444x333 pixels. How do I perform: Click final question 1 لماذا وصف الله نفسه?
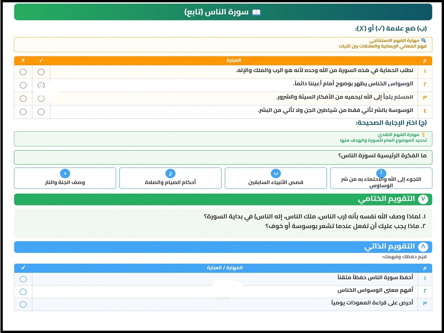(315, 217)
